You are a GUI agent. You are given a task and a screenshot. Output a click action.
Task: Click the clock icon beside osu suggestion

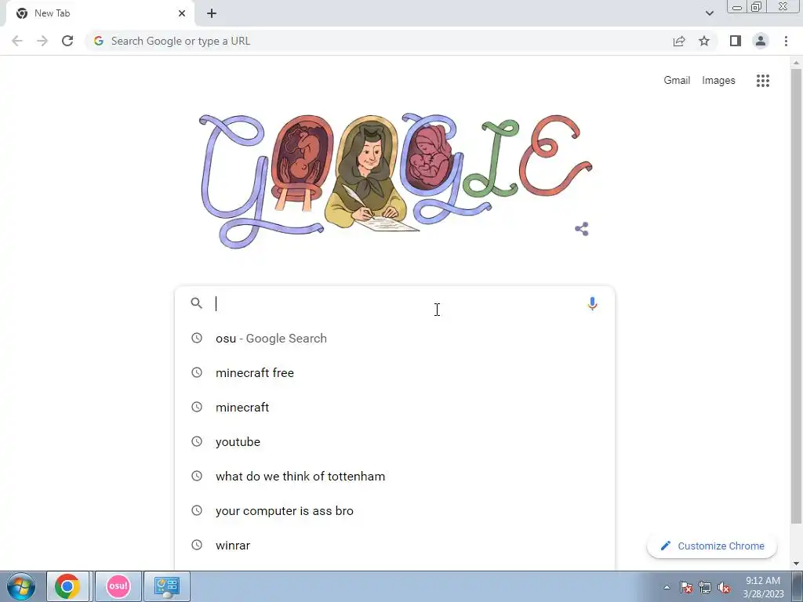pyautogui.click(x=197, y=338)
